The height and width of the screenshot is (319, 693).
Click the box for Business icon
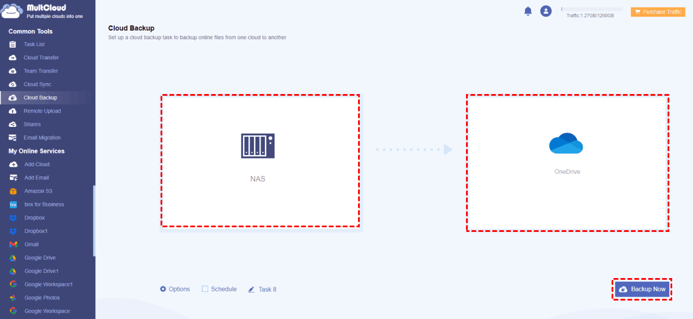coord(13,204)
